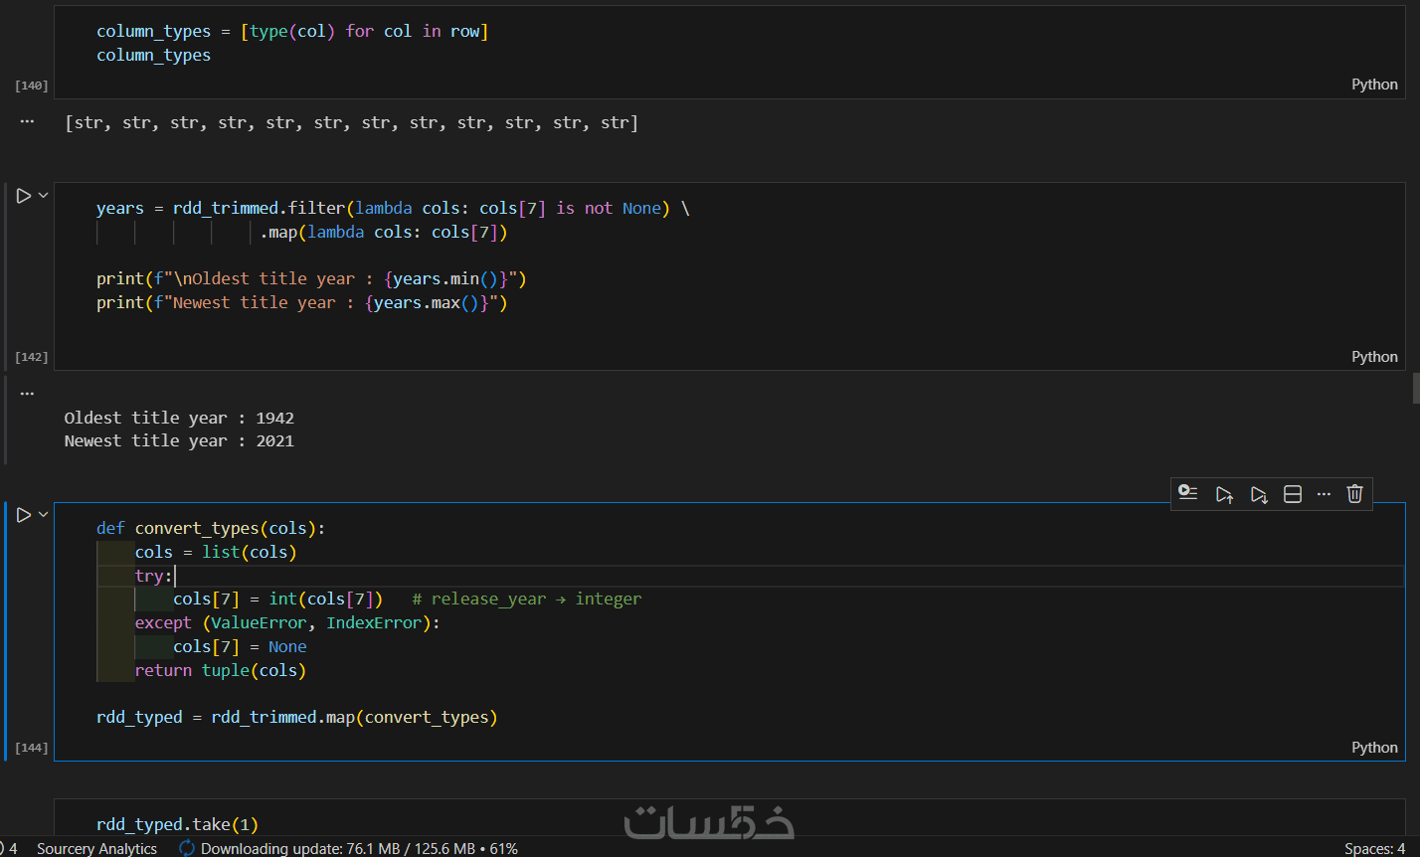
Task: Open the output actions ellipsis beside the str list output
Action: (27, 121)
